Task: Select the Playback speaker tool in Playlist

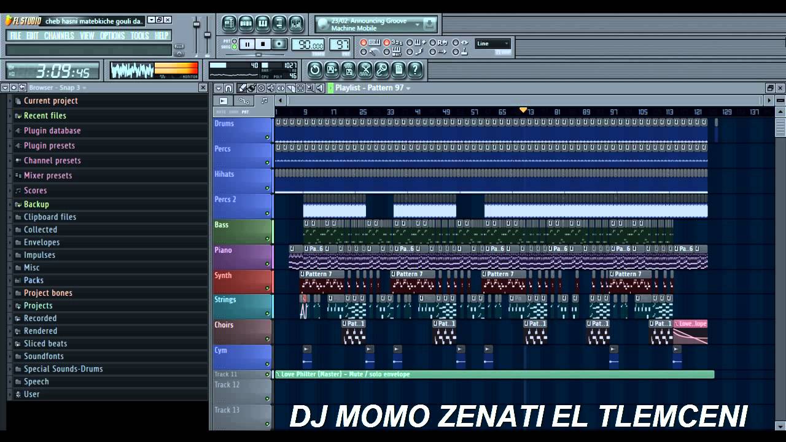Action: [320, 88]
